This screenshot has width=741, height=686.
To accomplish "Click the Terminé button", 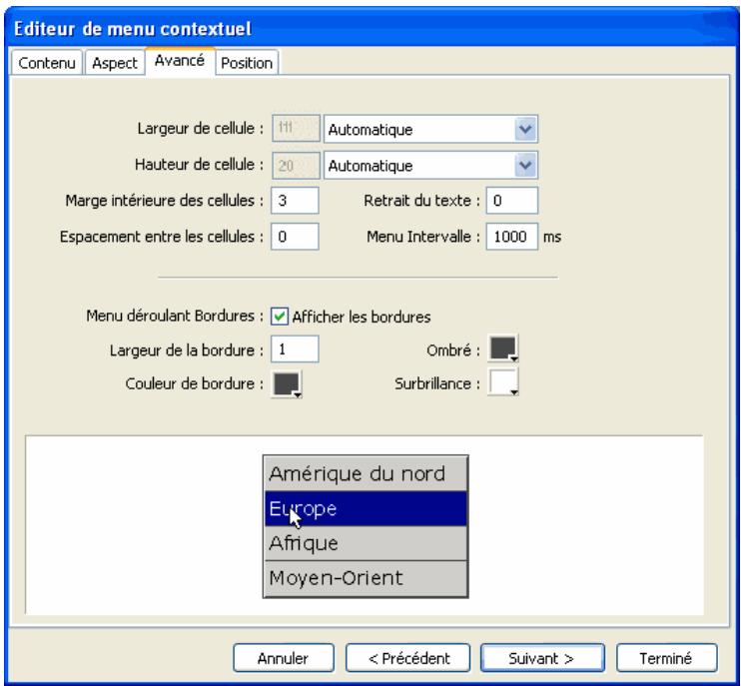I will pos(667,658).
